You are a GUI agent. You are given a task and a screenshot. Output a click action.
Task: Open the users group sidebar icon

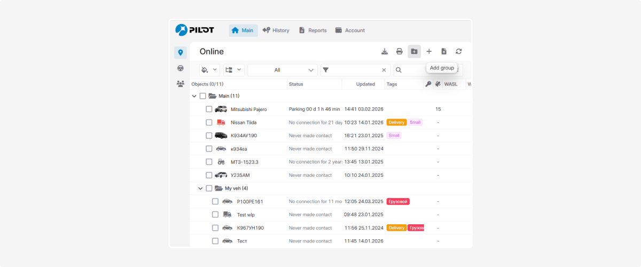[181, 84]
